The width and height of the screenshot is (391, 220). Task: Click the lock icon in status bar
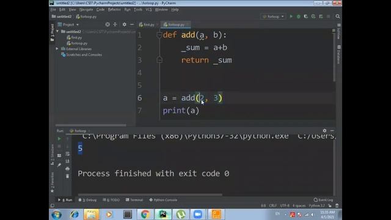click(x=330, y=206)
